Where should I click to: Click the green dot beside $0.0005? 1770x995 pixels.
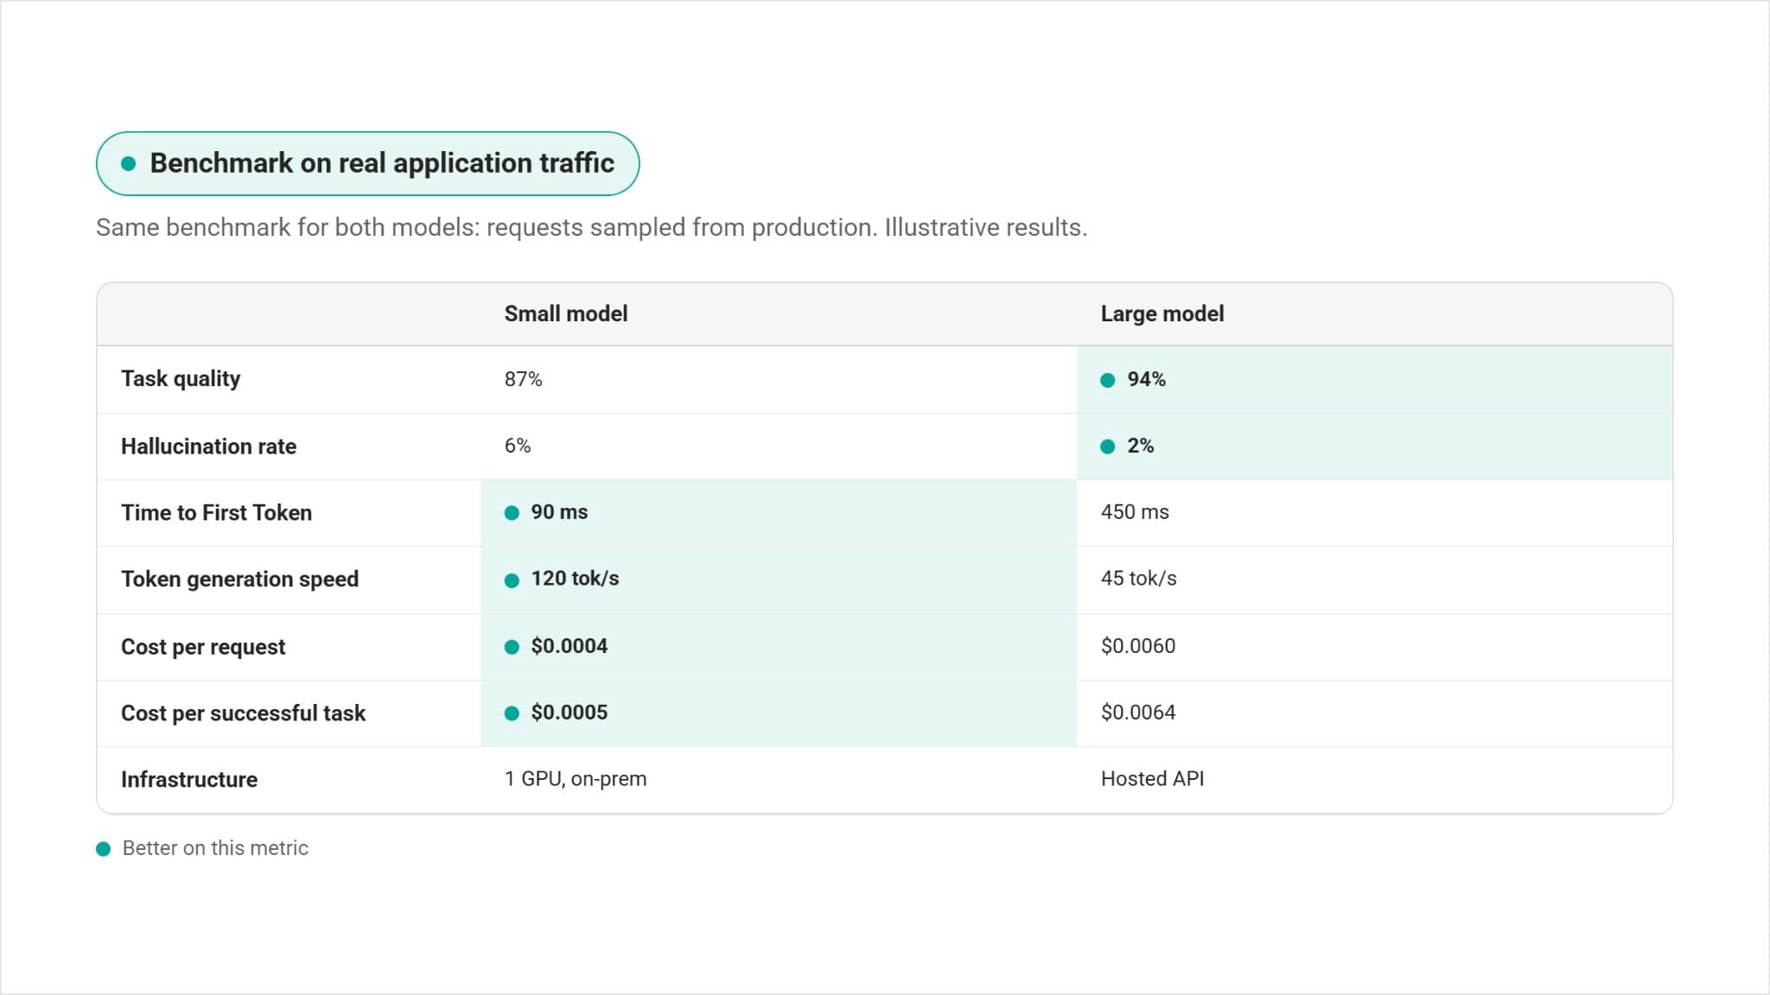tap(512, 713)
